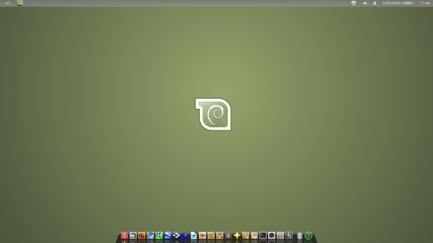Launch the camera lens webcam app
This screenshot has width=433, height=243.
[272, 235]
